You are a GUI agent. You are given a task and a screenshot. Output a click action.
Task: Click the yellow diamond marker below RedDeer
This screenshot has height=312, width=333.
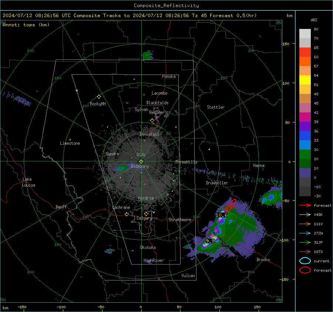(x=152, y=121)
